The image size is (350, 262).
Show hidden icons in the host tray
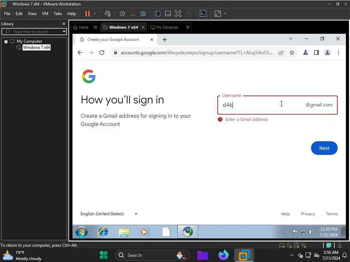(292, 255)
